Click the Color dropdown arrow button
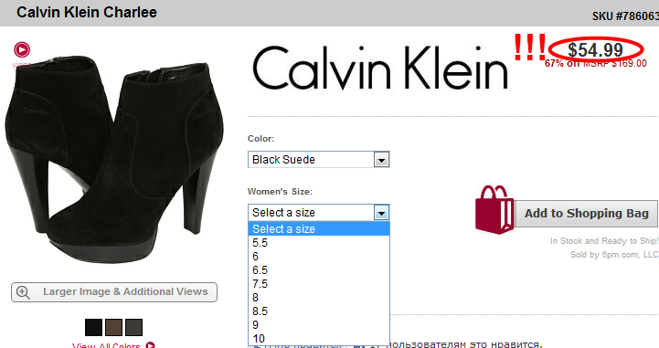 [381, 160]
